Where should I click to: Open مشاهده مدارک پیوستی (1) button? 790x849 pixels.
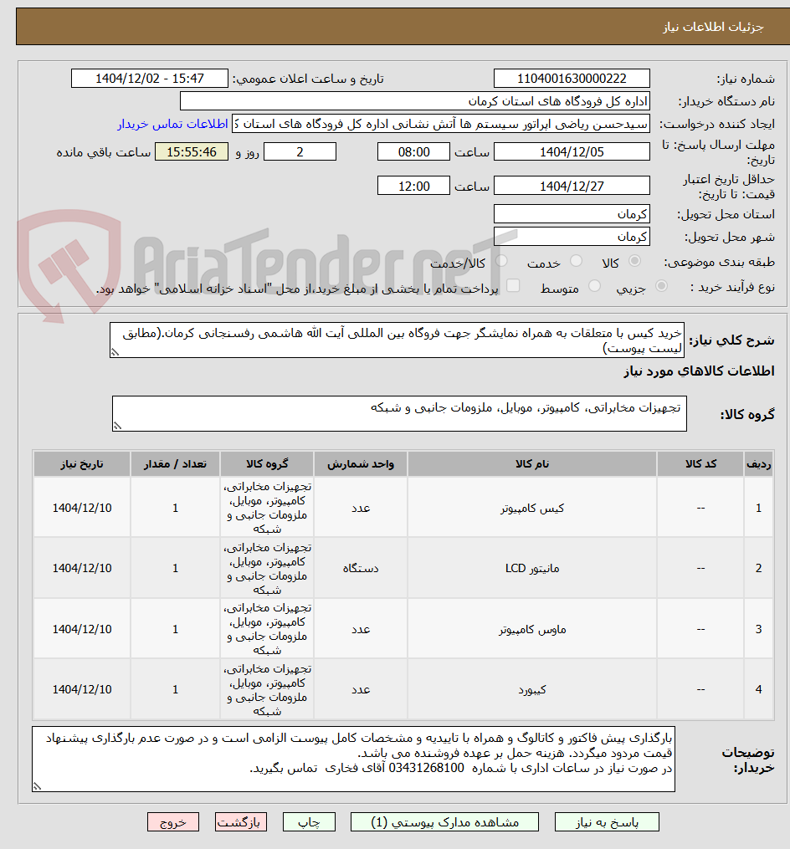click(x=444, y=822)
